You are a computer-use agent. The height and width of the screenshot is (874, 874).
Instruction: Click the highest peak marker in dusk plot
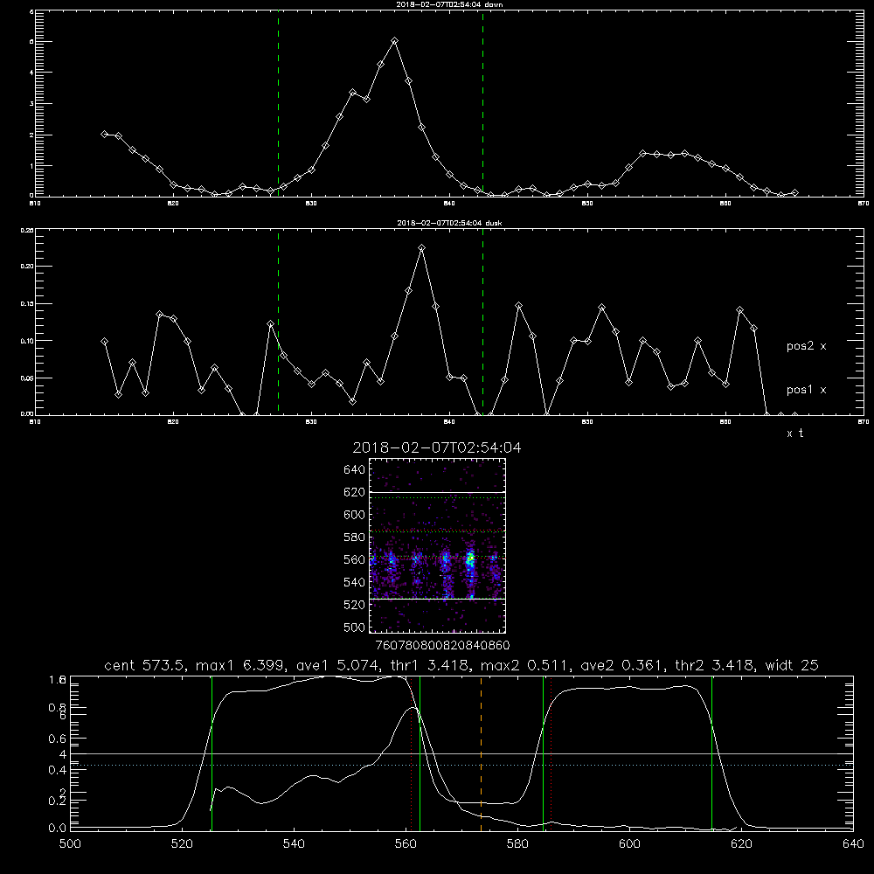tap(422, 248)
